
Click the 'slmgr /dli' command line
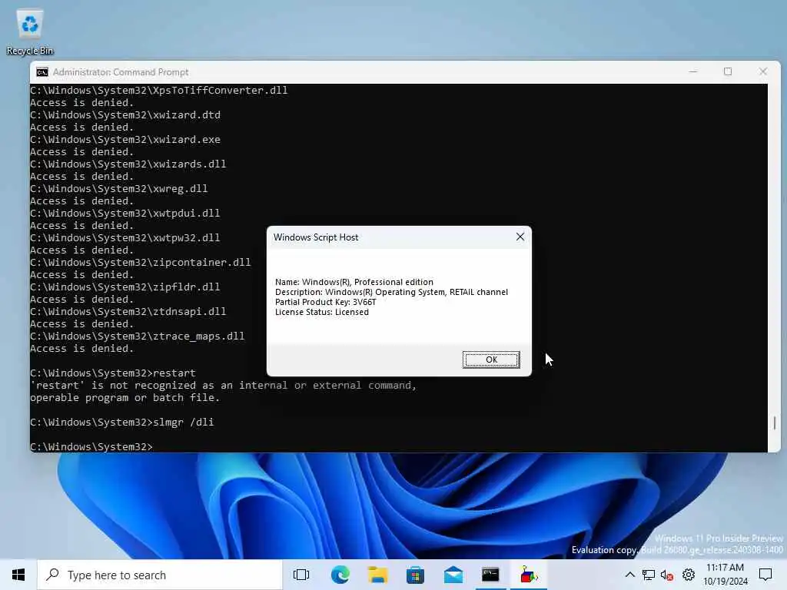(122, 423)
